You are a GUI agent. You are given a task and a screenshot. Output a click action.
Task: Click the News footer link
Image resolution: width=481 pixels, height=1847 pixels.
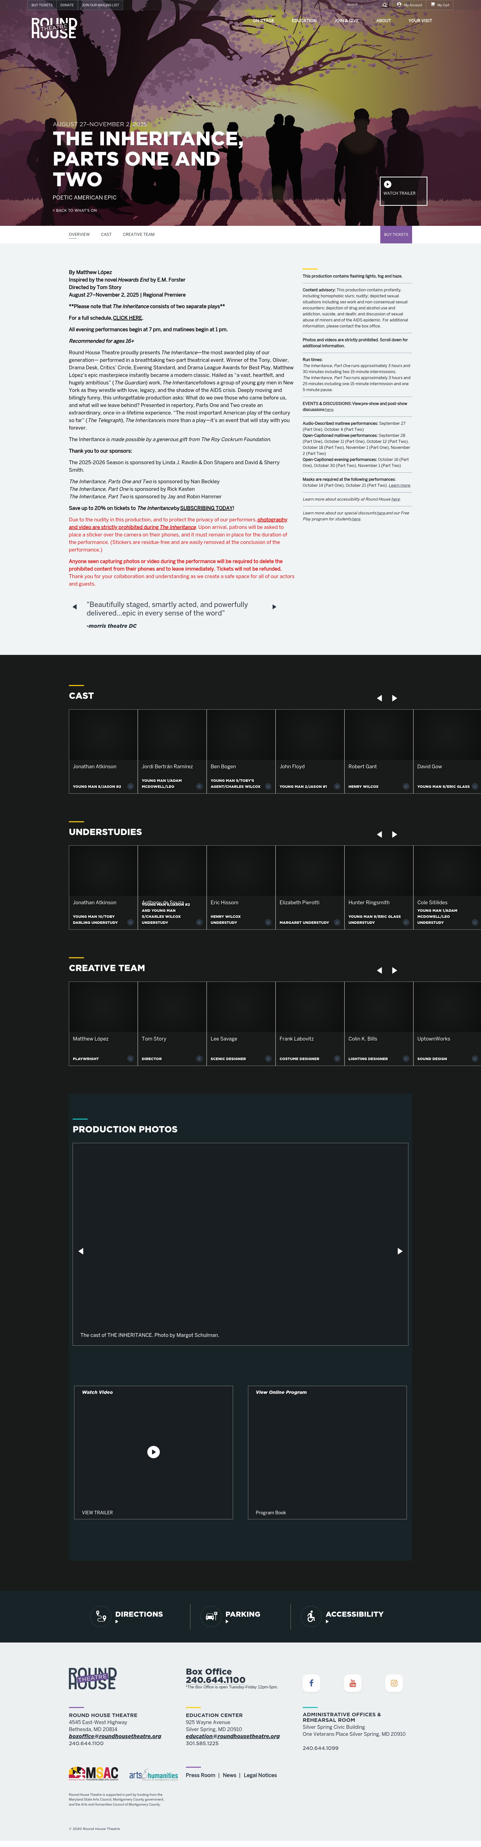coord(229,1775)
